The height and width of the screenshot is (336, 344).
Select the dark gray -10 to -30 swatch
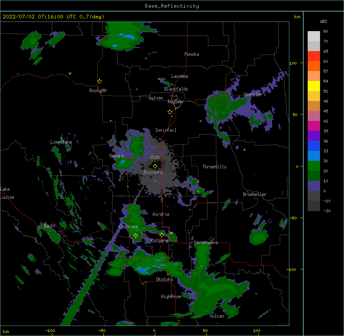(314, 206)
